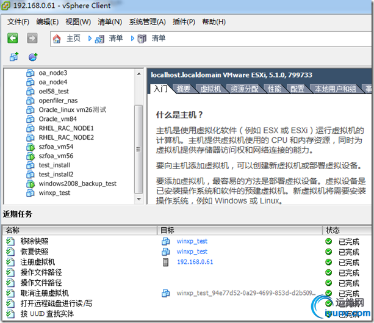Select 恢复快照 task row name
The image size is (374, 323).
(34, 252)
